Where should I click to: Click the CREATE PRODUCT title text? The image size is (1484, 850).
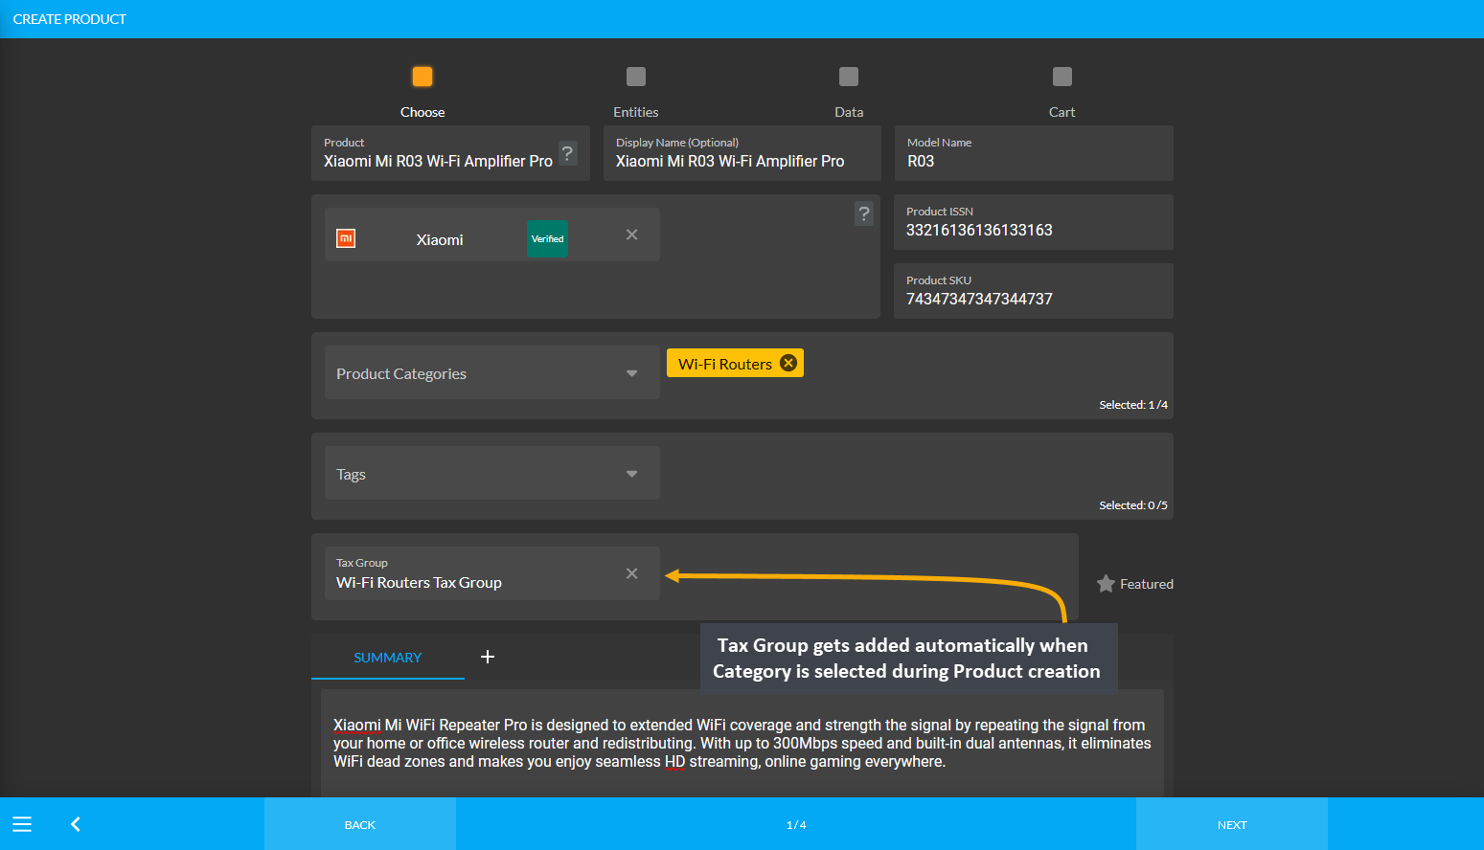click(70, 19)
